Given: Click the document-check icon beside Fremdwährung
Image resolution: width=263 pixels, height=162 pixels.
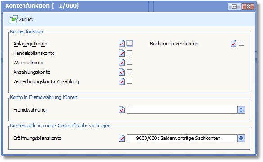Looking at the screenshot, I should tap(122, 110).
